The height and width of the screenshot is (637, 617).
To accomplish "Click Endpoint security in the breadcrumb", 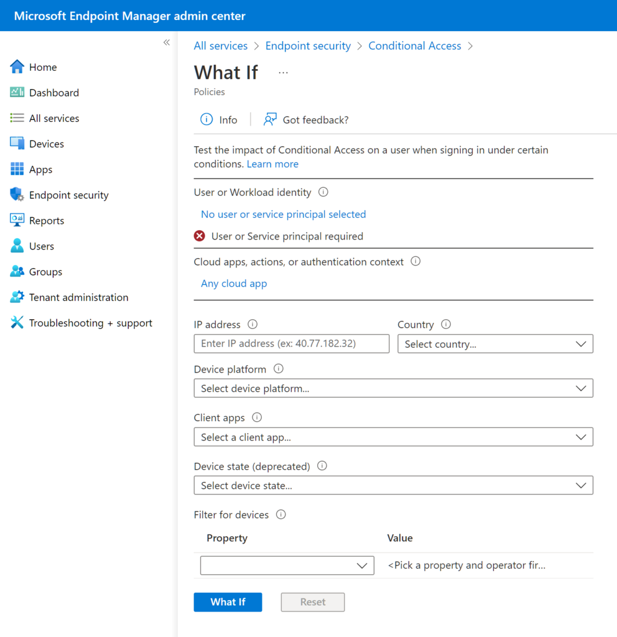I will (308, 46).
